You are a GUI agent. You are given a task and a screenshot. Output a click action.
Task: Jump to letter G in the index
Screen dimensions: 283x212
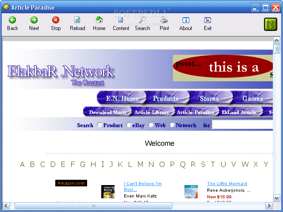(83, 164)
